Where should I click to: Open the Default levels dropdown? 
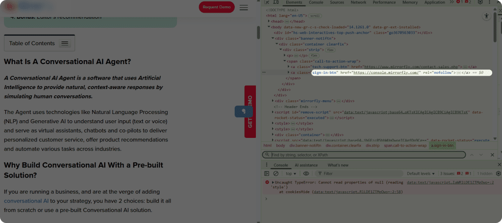[x=421, y=174]
